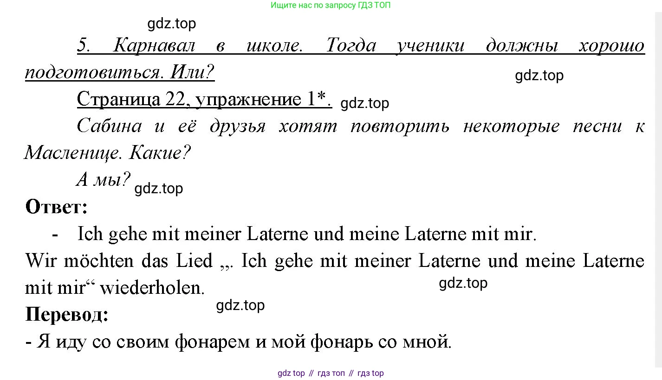Click the 'Страница 22, упражнение 1*' heading
The width and height of the screenshot is (662, 380).
tap(204, 99)
